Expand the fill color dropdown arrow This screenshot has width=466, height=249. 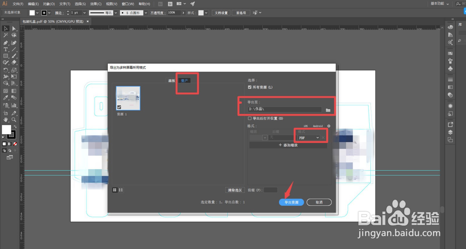(37, 13)
